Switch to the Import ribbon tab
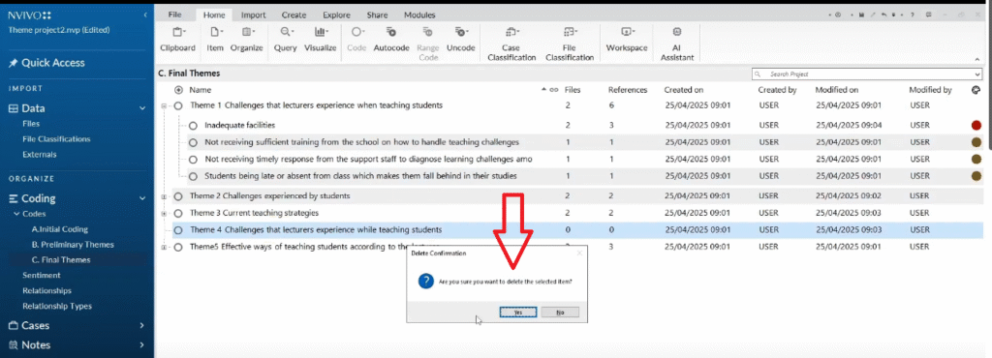 253,15
